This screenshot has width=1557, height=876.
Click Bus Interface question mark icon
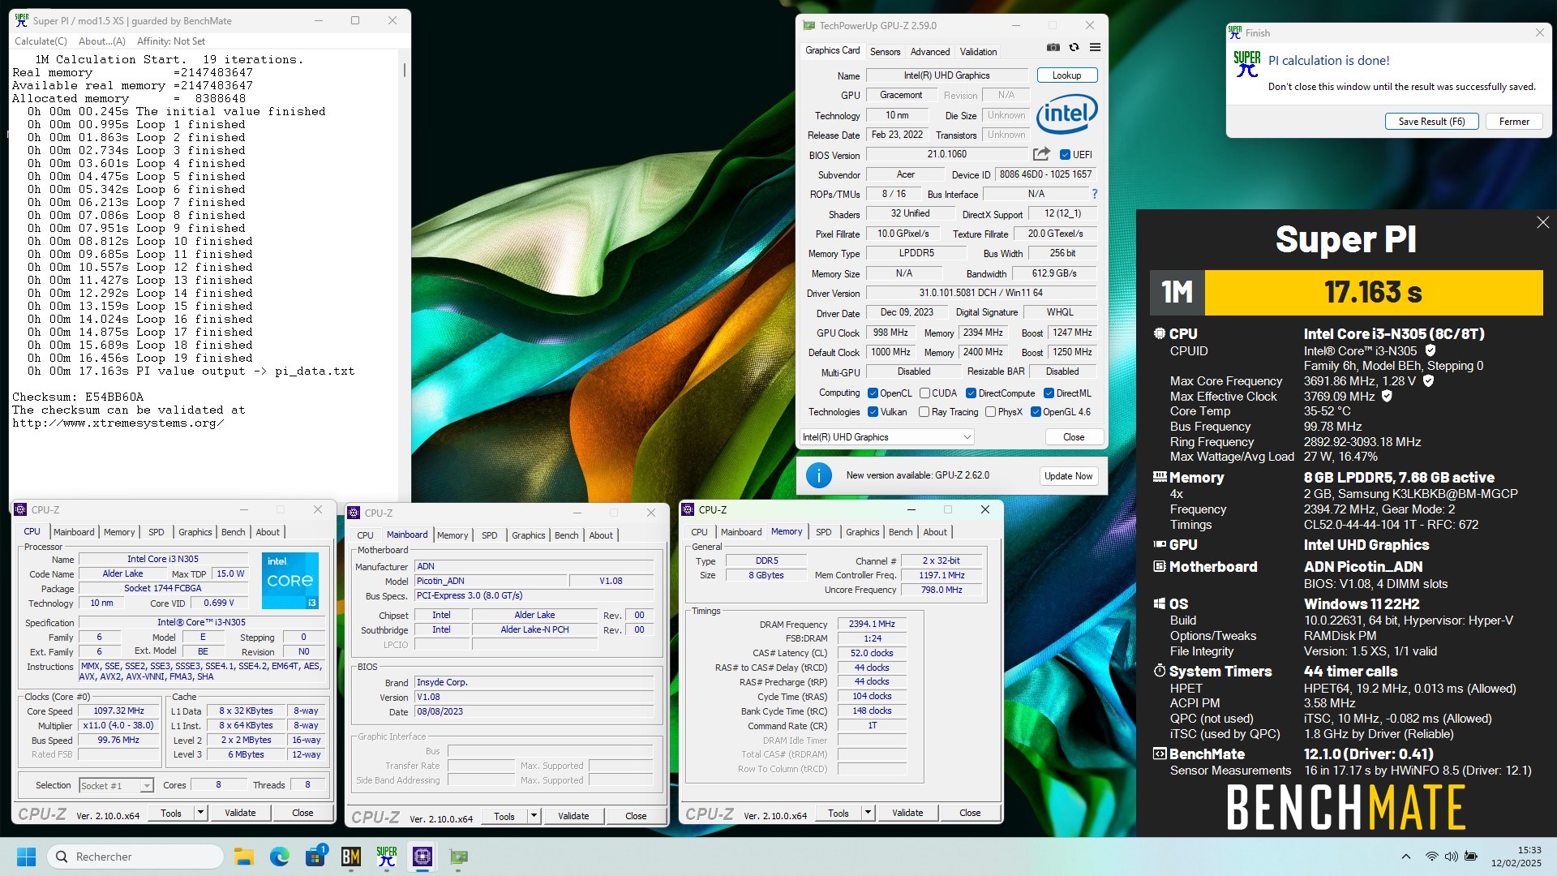pyautogui.click(x=1094, y=194)
